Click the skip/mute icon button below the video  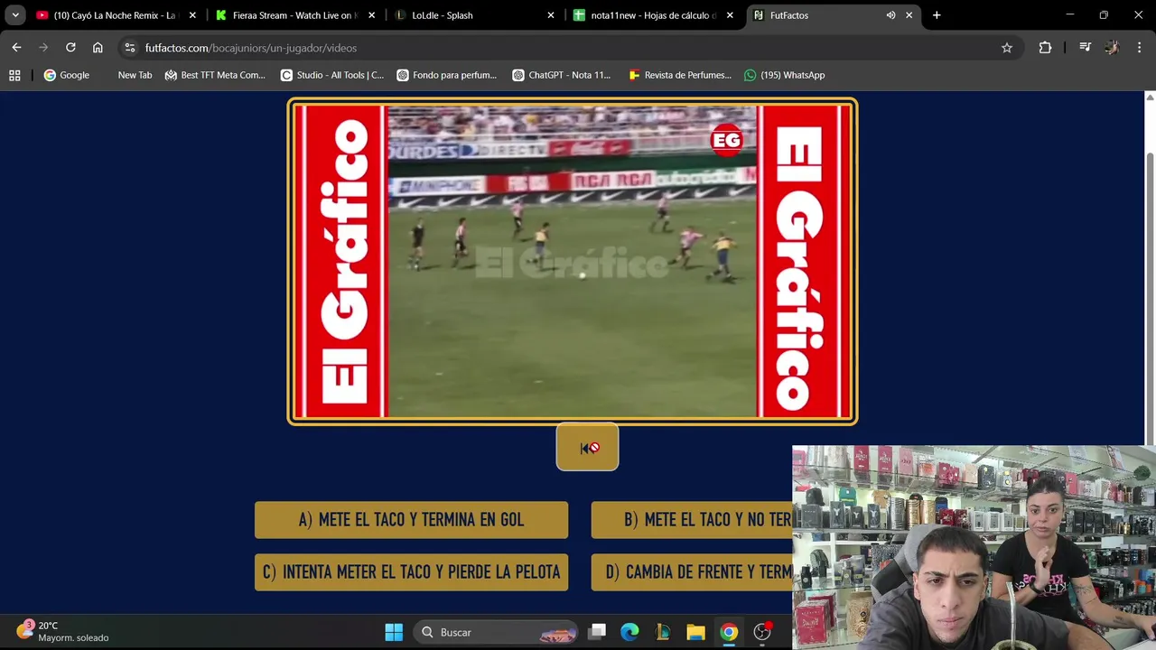pyautogui.click(x=587, y=447)
